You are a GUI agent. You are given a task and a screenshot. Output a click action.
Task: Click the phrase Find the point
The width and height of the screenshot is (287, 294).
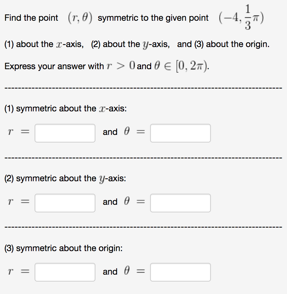pyautogui.click(x=31, y=18)
